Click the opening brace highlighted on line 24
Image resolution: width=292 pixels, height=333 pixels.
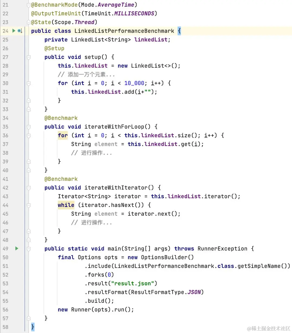click(179, 31)
